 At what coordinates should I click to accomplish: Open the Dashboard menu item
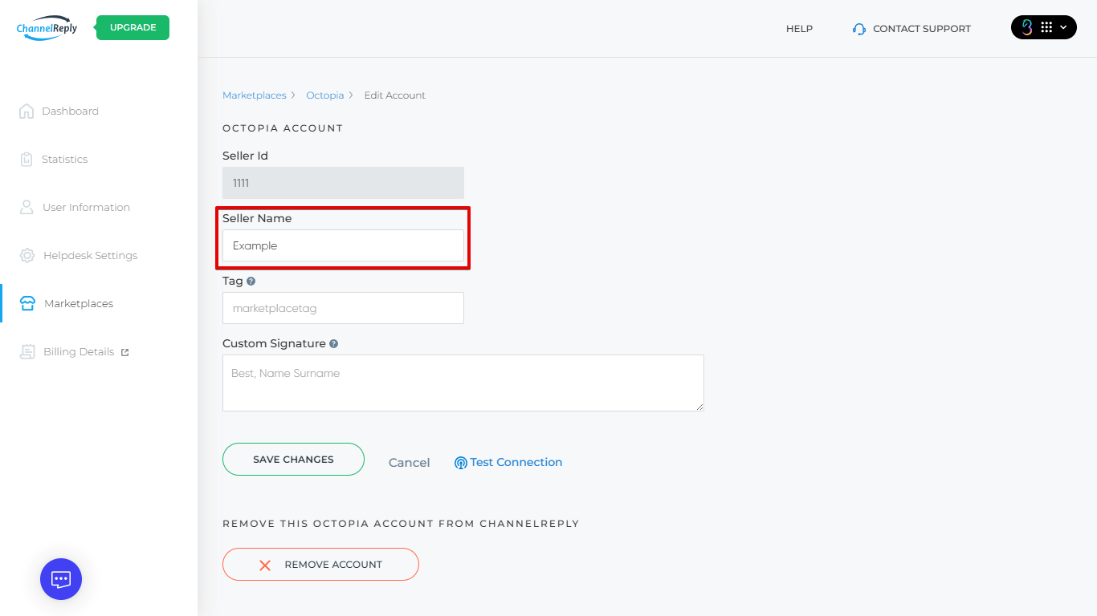tap(70, 111)
